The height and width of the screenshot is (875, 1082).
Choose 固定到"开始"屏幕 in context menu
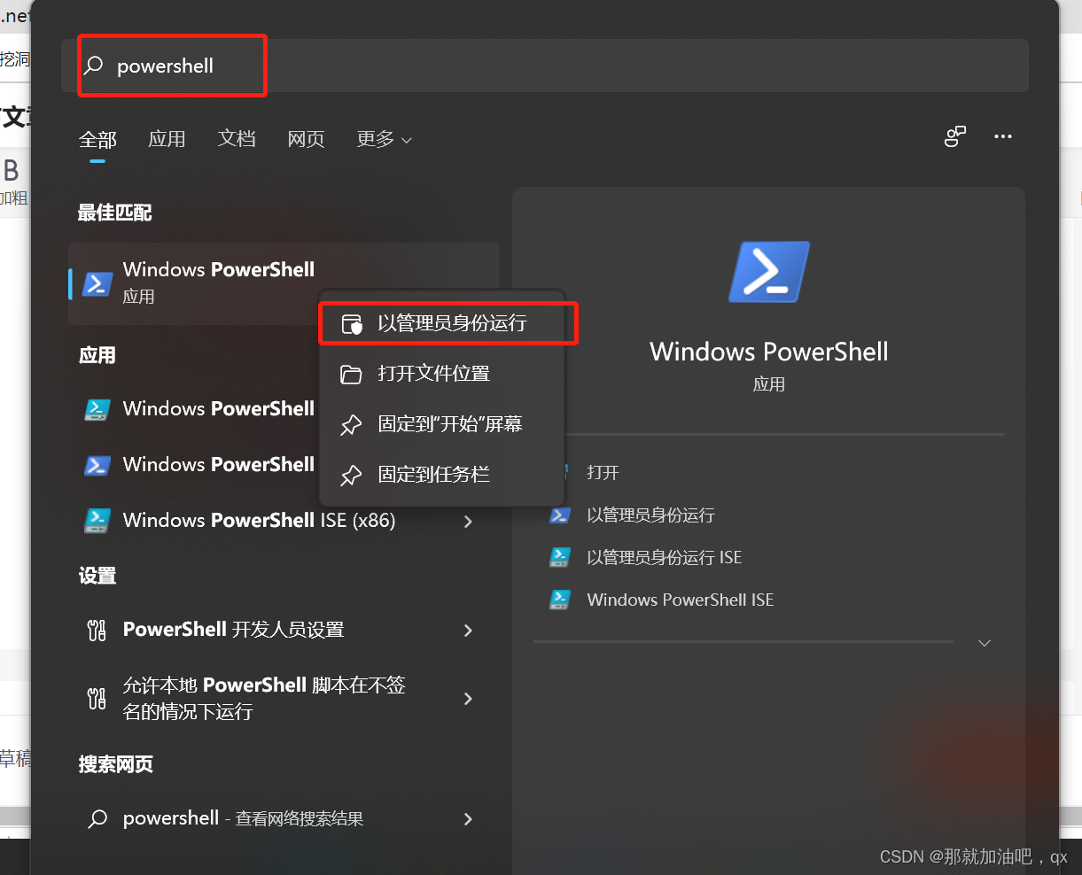[x=441, y=424]
